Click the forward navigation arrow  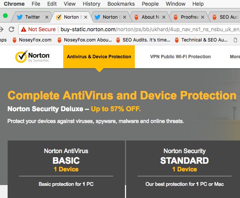tap(2, 29)
